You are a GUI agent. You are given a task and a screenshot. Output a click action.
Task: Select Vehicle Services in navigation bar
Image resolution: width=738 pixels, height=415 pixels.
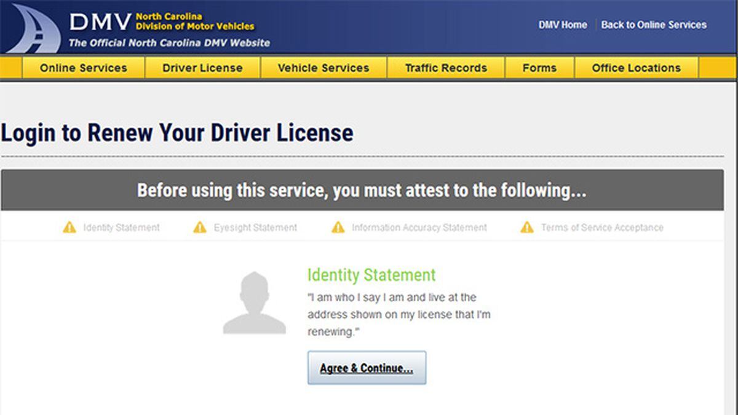(x=323, y=68)
